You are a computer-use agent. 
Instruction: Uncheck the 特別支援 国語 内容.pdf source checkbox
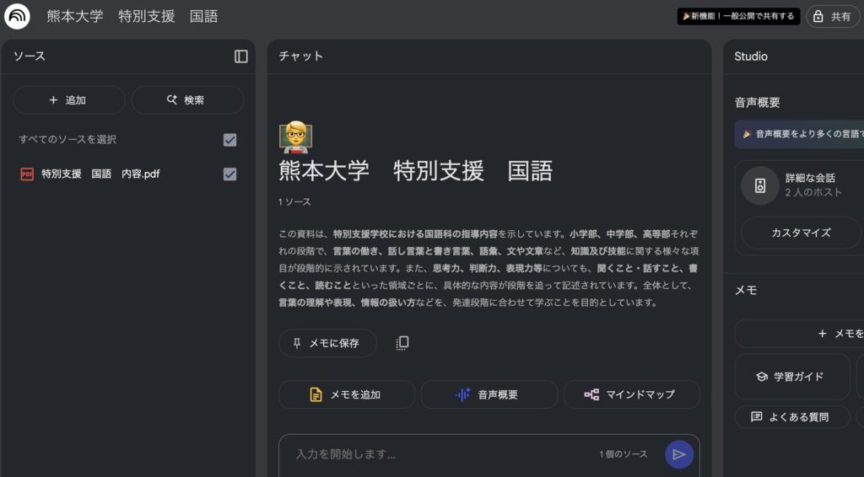(229, 174)
